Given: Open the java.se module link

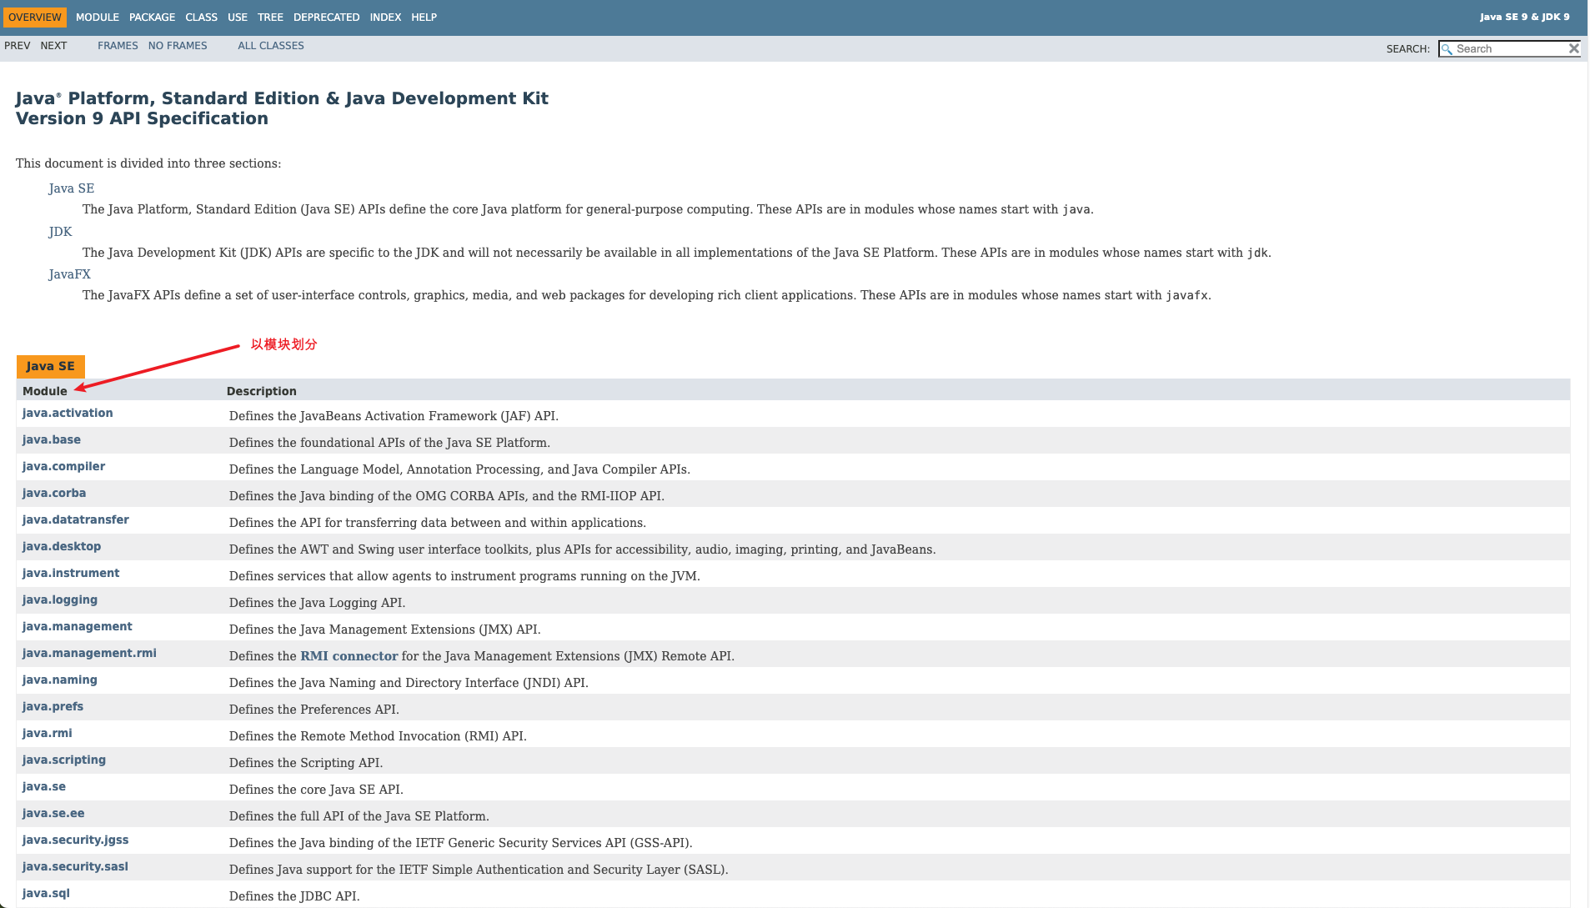Looking at the screenshot, I should pos(44,787).
